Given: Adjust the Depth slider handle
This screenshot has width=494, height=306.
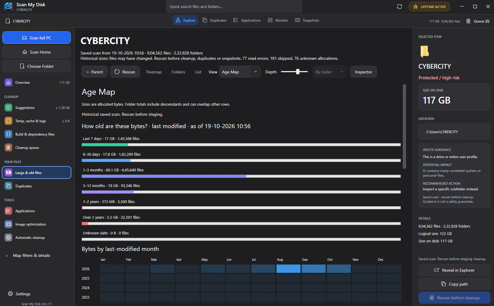Looking at the screenshot, I should (298, 72).
